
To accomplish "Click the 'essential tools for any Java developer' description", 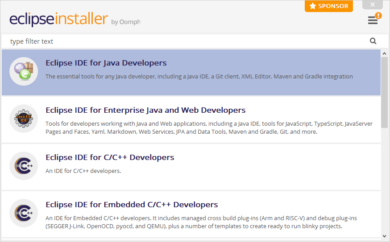I will (199, 77).
